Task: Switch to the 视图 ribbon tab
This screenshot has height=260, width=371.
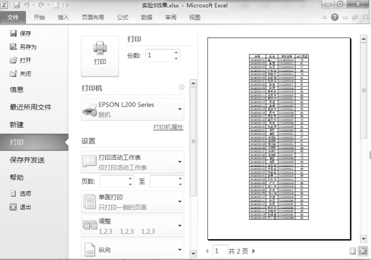Action: (x=195, y=17)
